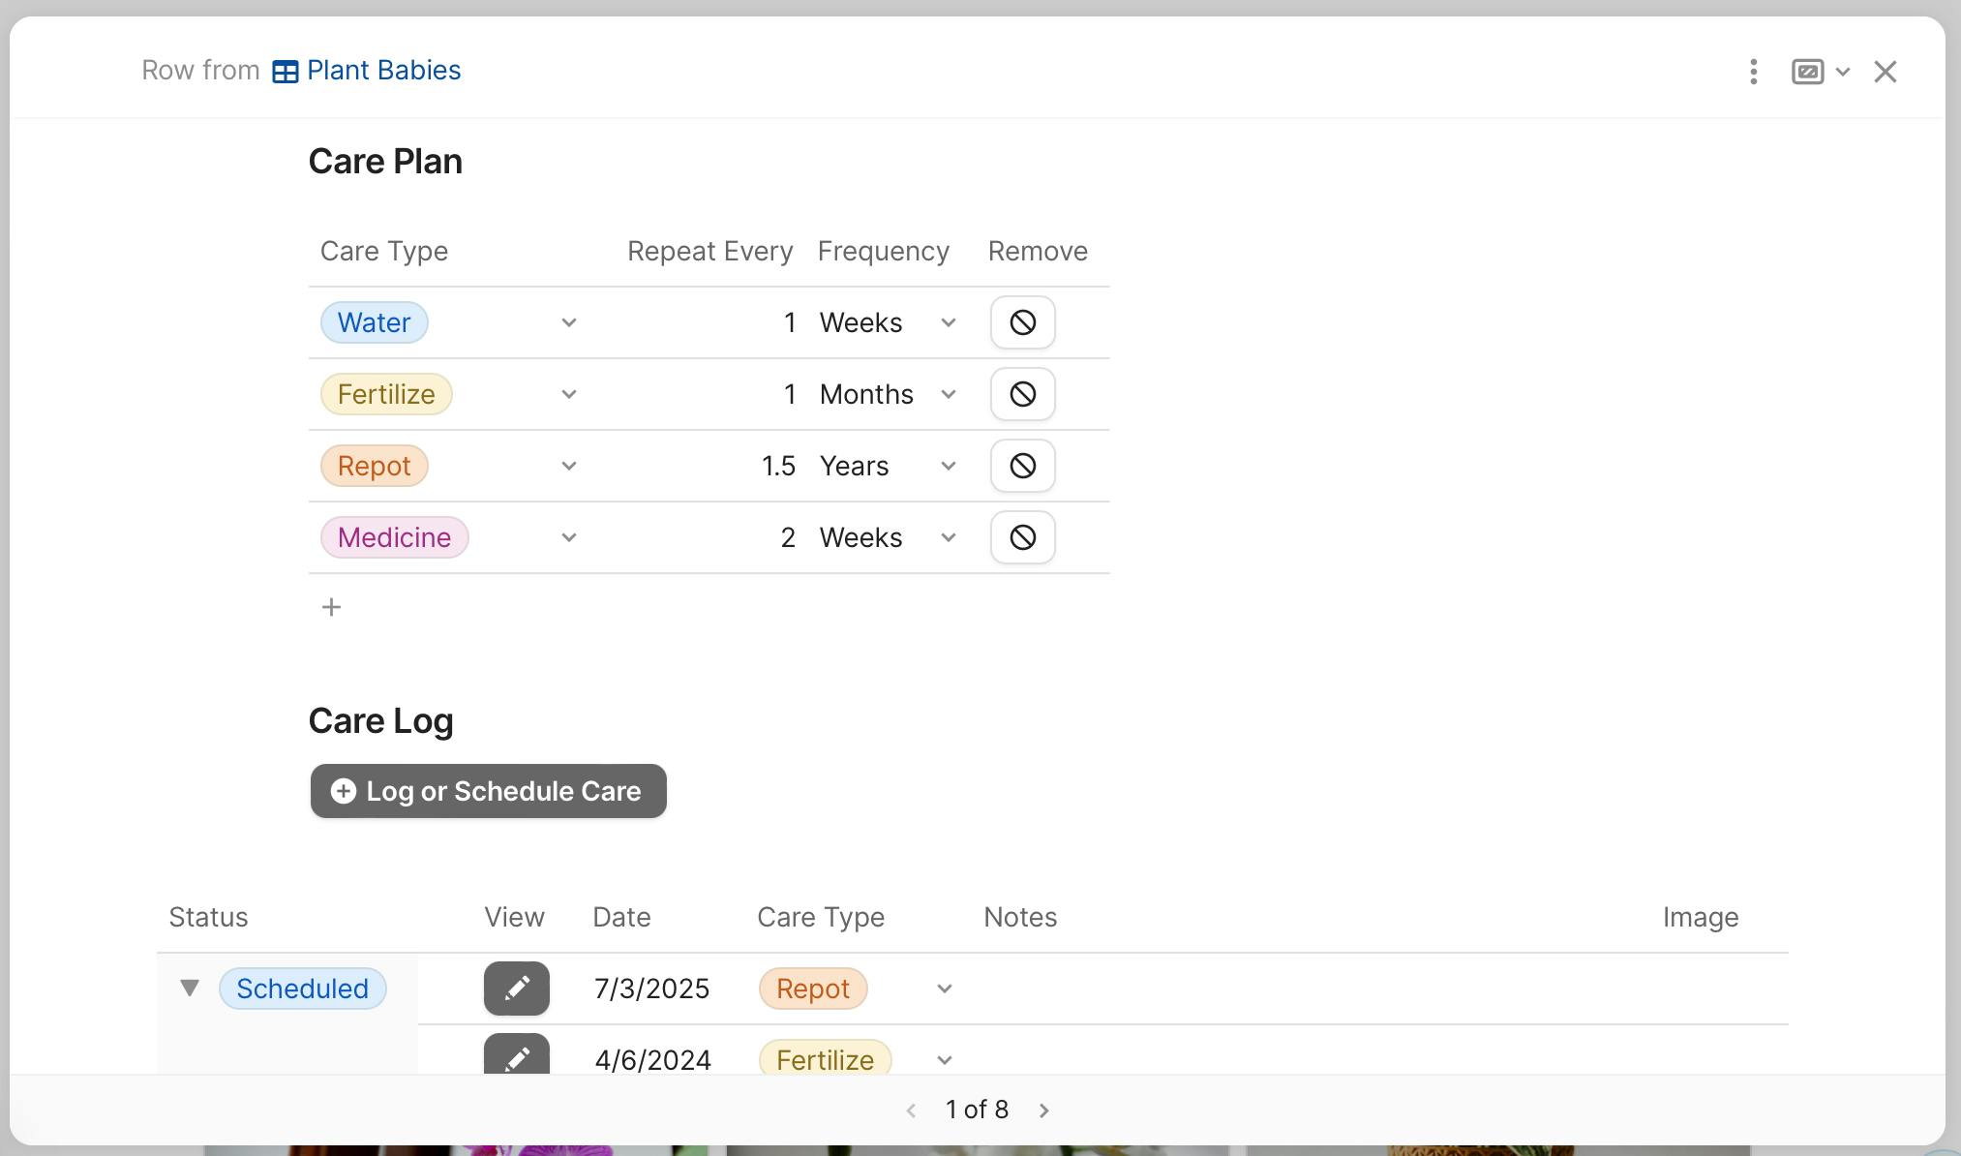The height and width of the screenshot is (1156, 1961).
Task: Open the three-dot more options menu
Action: (1753, 72)
